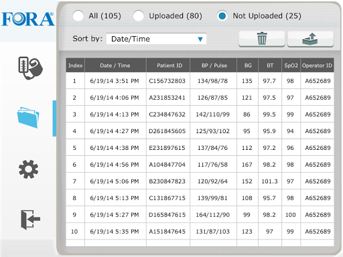This screenshot has height=257, width=343.
Task: Click the FORA logo
Action: (x=28, y=19)
